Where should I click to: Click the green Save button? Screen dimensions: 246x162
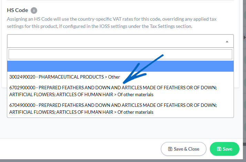coord(225,149)
